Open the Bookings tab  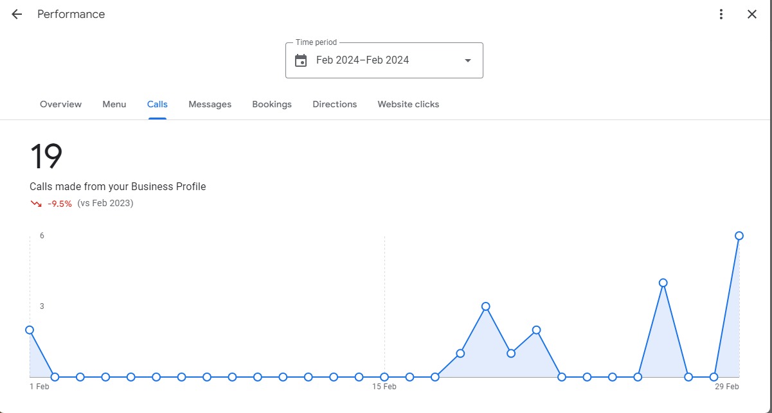pyautogui.click(x=272, y=104)
